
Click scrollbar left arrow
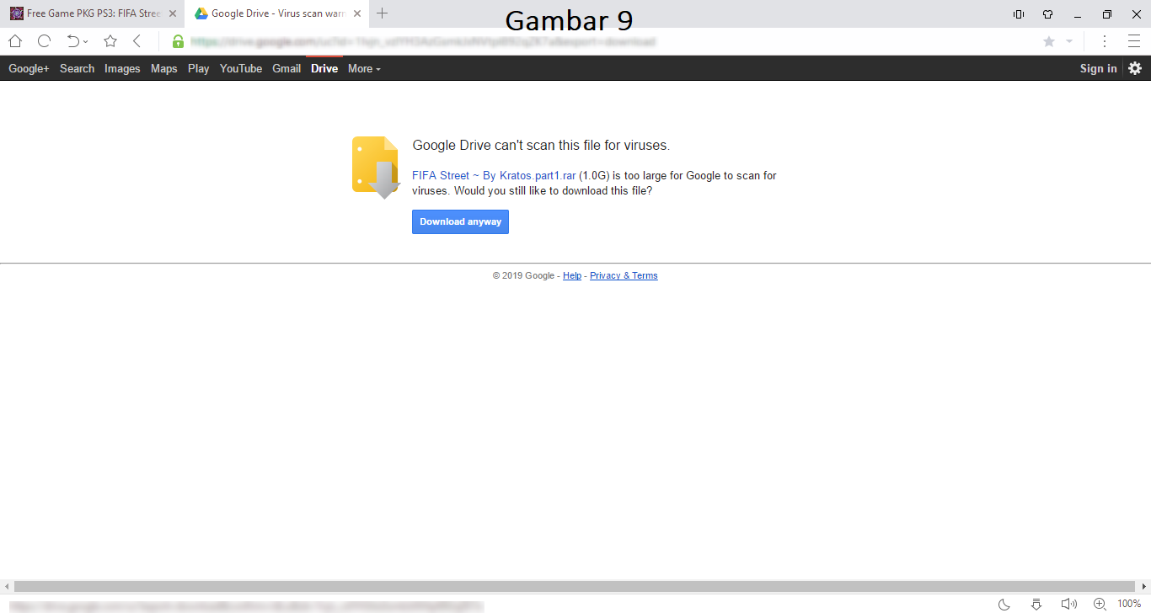6,586
